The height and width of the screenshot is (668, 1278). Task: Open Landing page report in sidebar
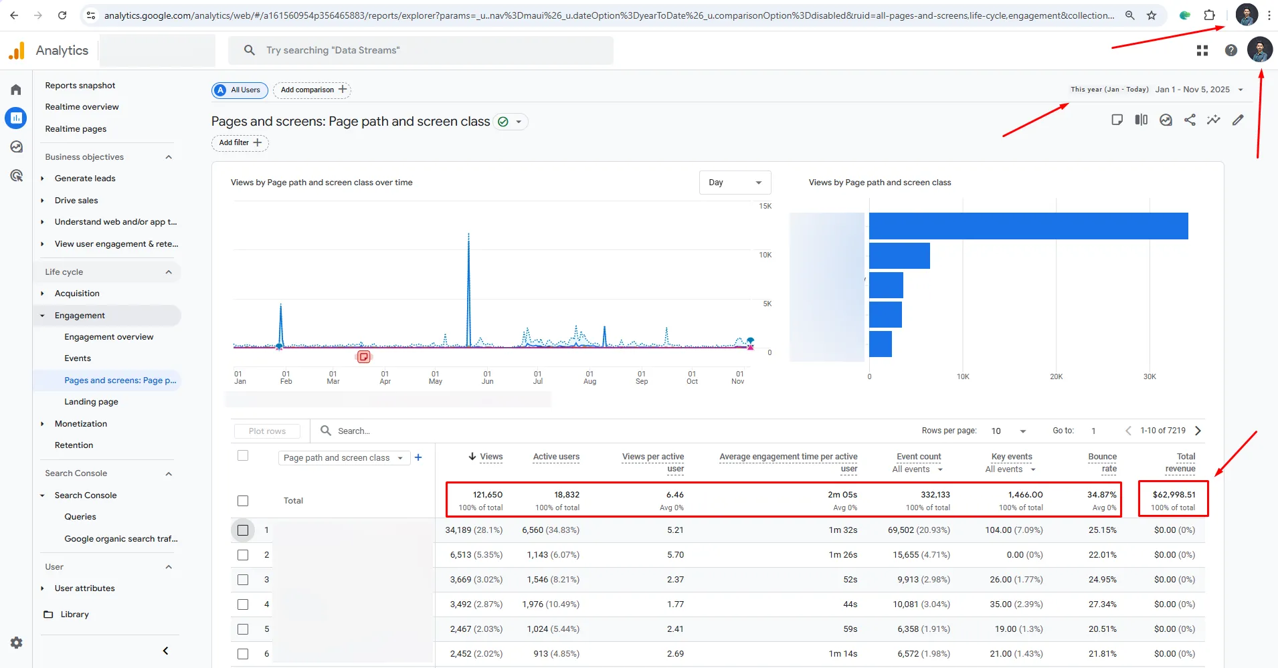91,402
